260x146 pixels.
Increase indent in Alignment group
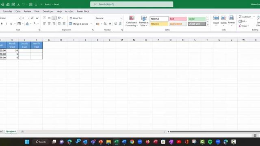point(64,24)
